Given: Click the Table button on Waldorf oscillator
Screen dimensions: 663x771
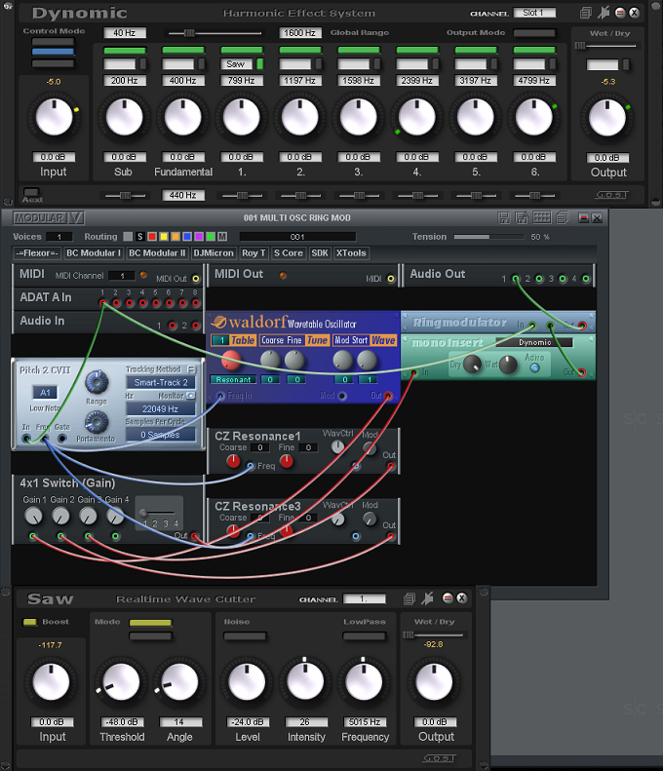Looking at the screenshot, I should (243, 340).
